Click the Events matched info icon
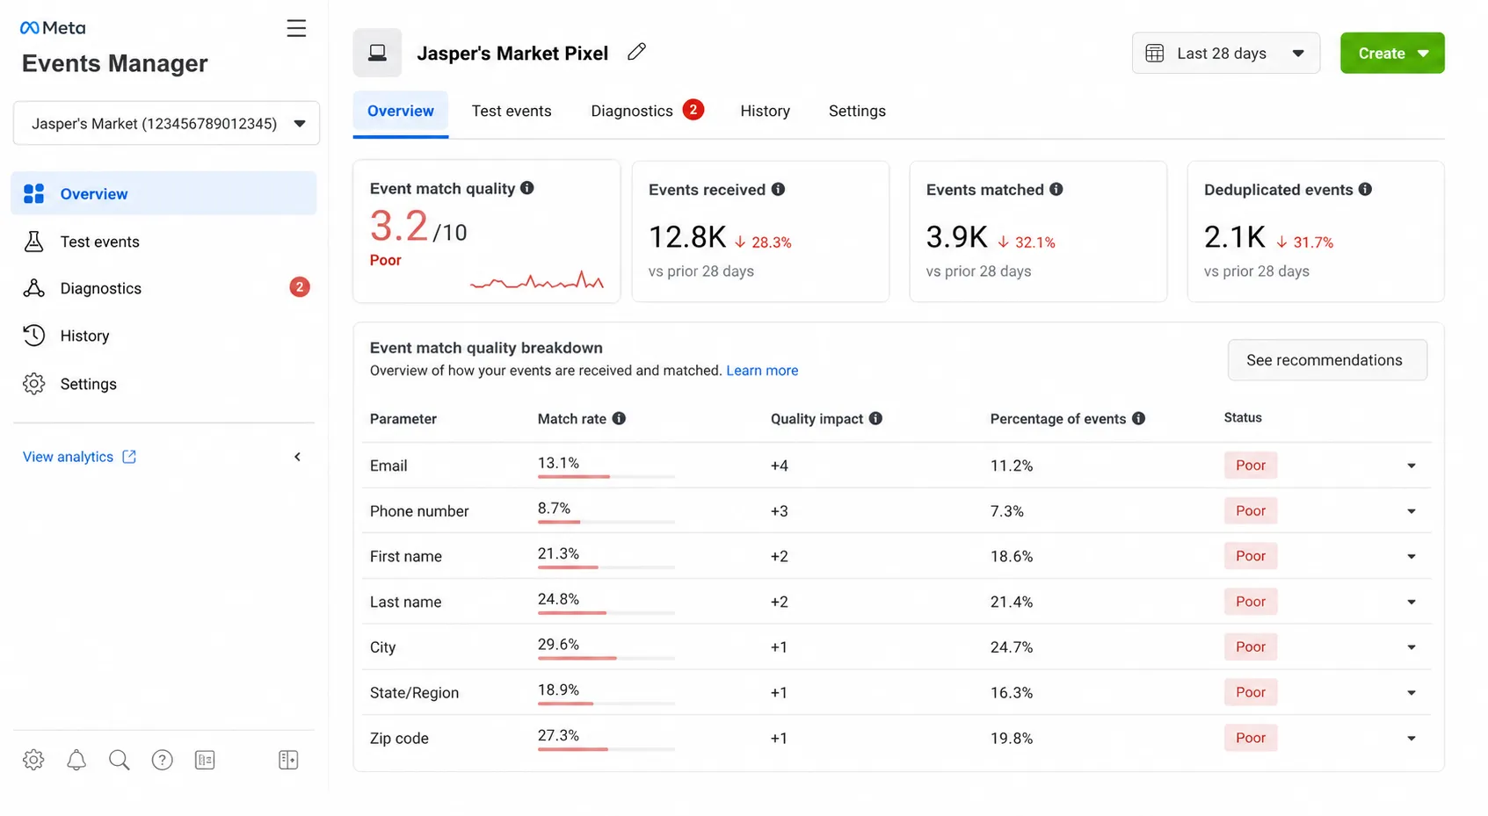Viewport: 1488px width, 816px height. [x=1056, y=189]
